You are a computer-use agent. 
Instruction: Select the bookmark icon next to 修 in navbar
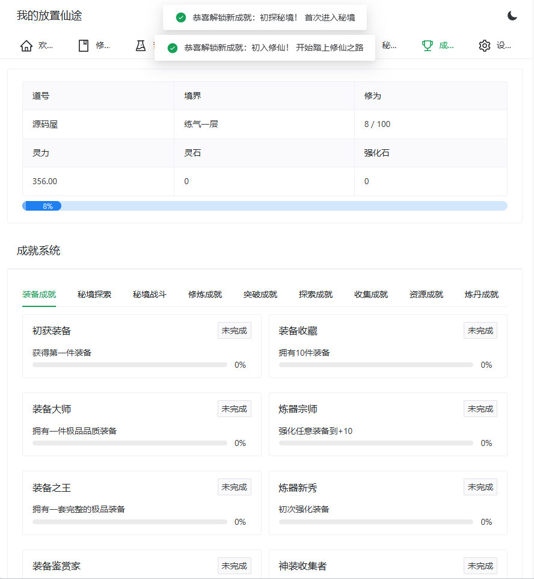coord(85,45)
